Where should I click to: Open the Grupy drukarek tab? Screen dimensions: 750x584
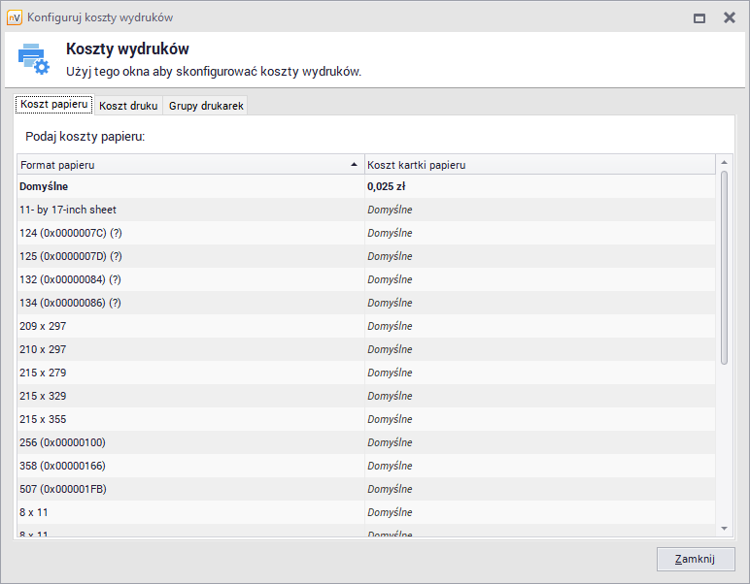tap(206, 106)
